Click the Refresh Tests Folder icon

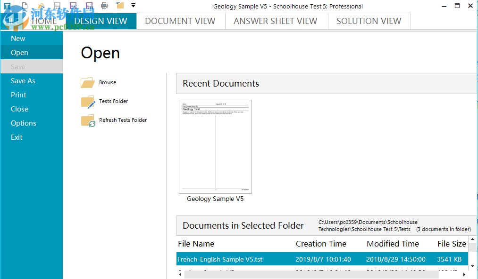point(88,120)
